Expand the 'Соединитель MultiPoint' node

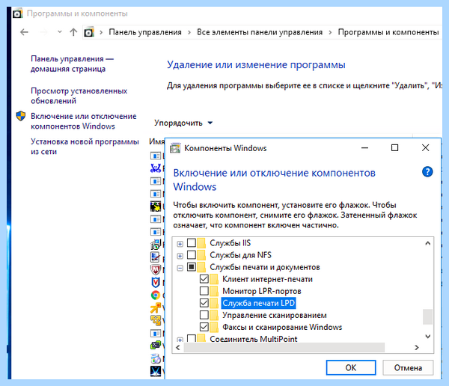180,340
